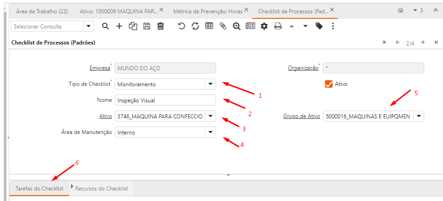Delete the record with trash icon

click(161, 26)
